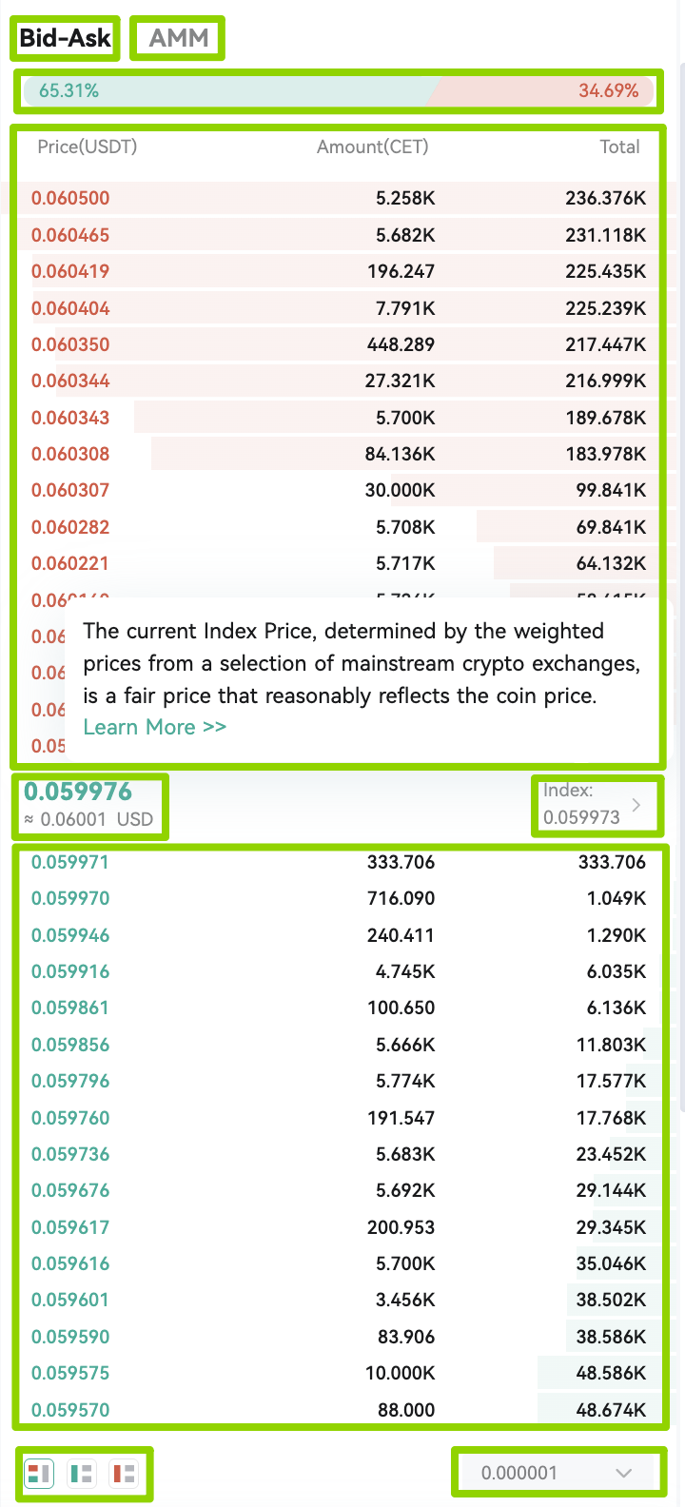
Task: Click ask amount 27.321K
Action: pos(401,381)
